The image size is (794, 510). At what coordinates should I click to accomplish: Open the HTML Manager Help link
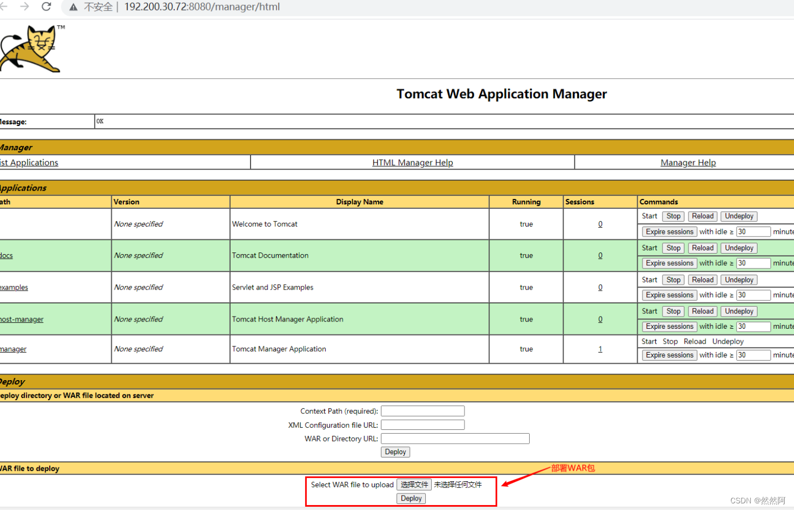pyautogui.click(x=412, y=162)
